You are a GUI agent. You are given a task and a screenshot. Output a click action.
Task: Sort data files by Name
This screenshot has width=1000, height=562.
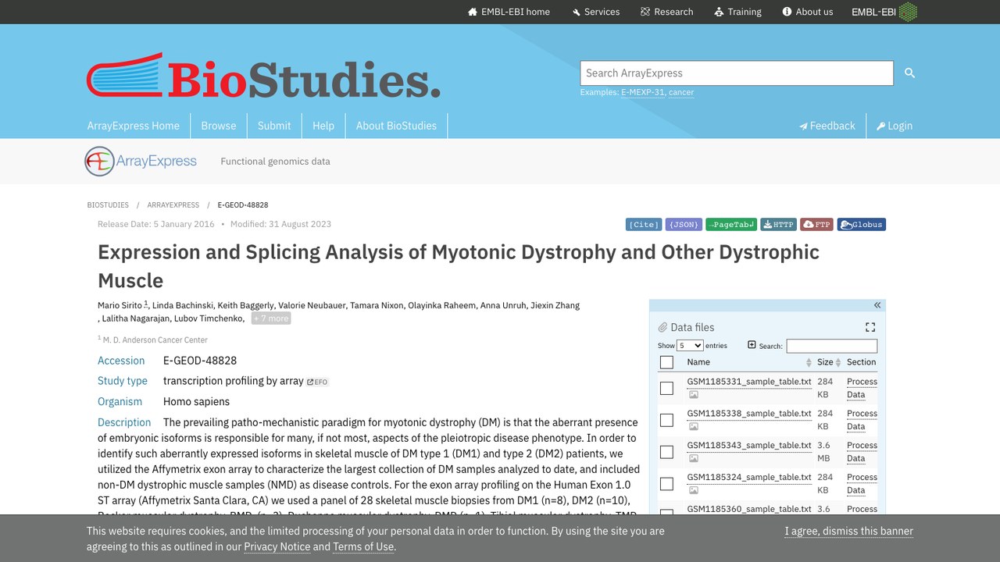click(x=749, y=362)
